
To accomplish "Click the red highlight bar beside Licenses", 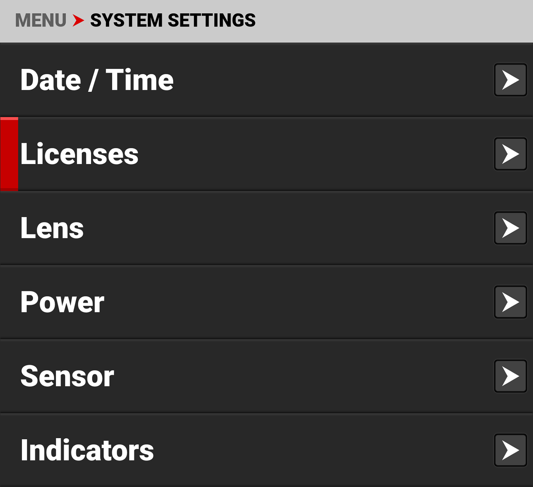I will [9, 154].
